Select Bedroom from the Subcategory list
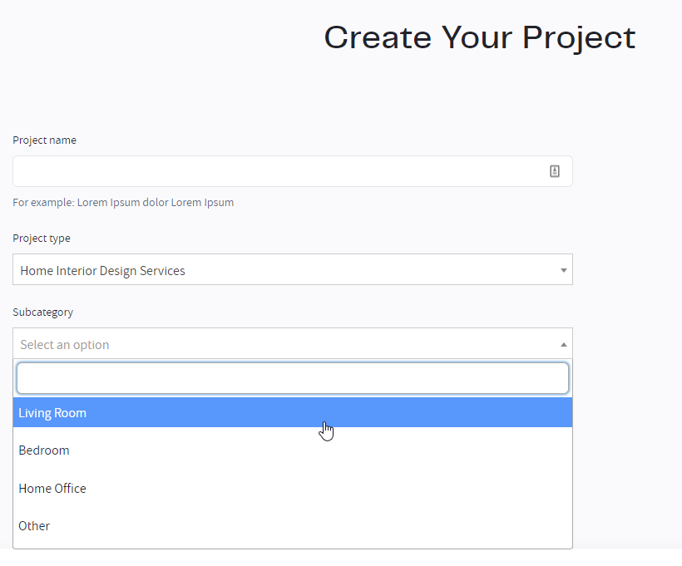Screen dimensions: 682x566 tap(292, 450)
